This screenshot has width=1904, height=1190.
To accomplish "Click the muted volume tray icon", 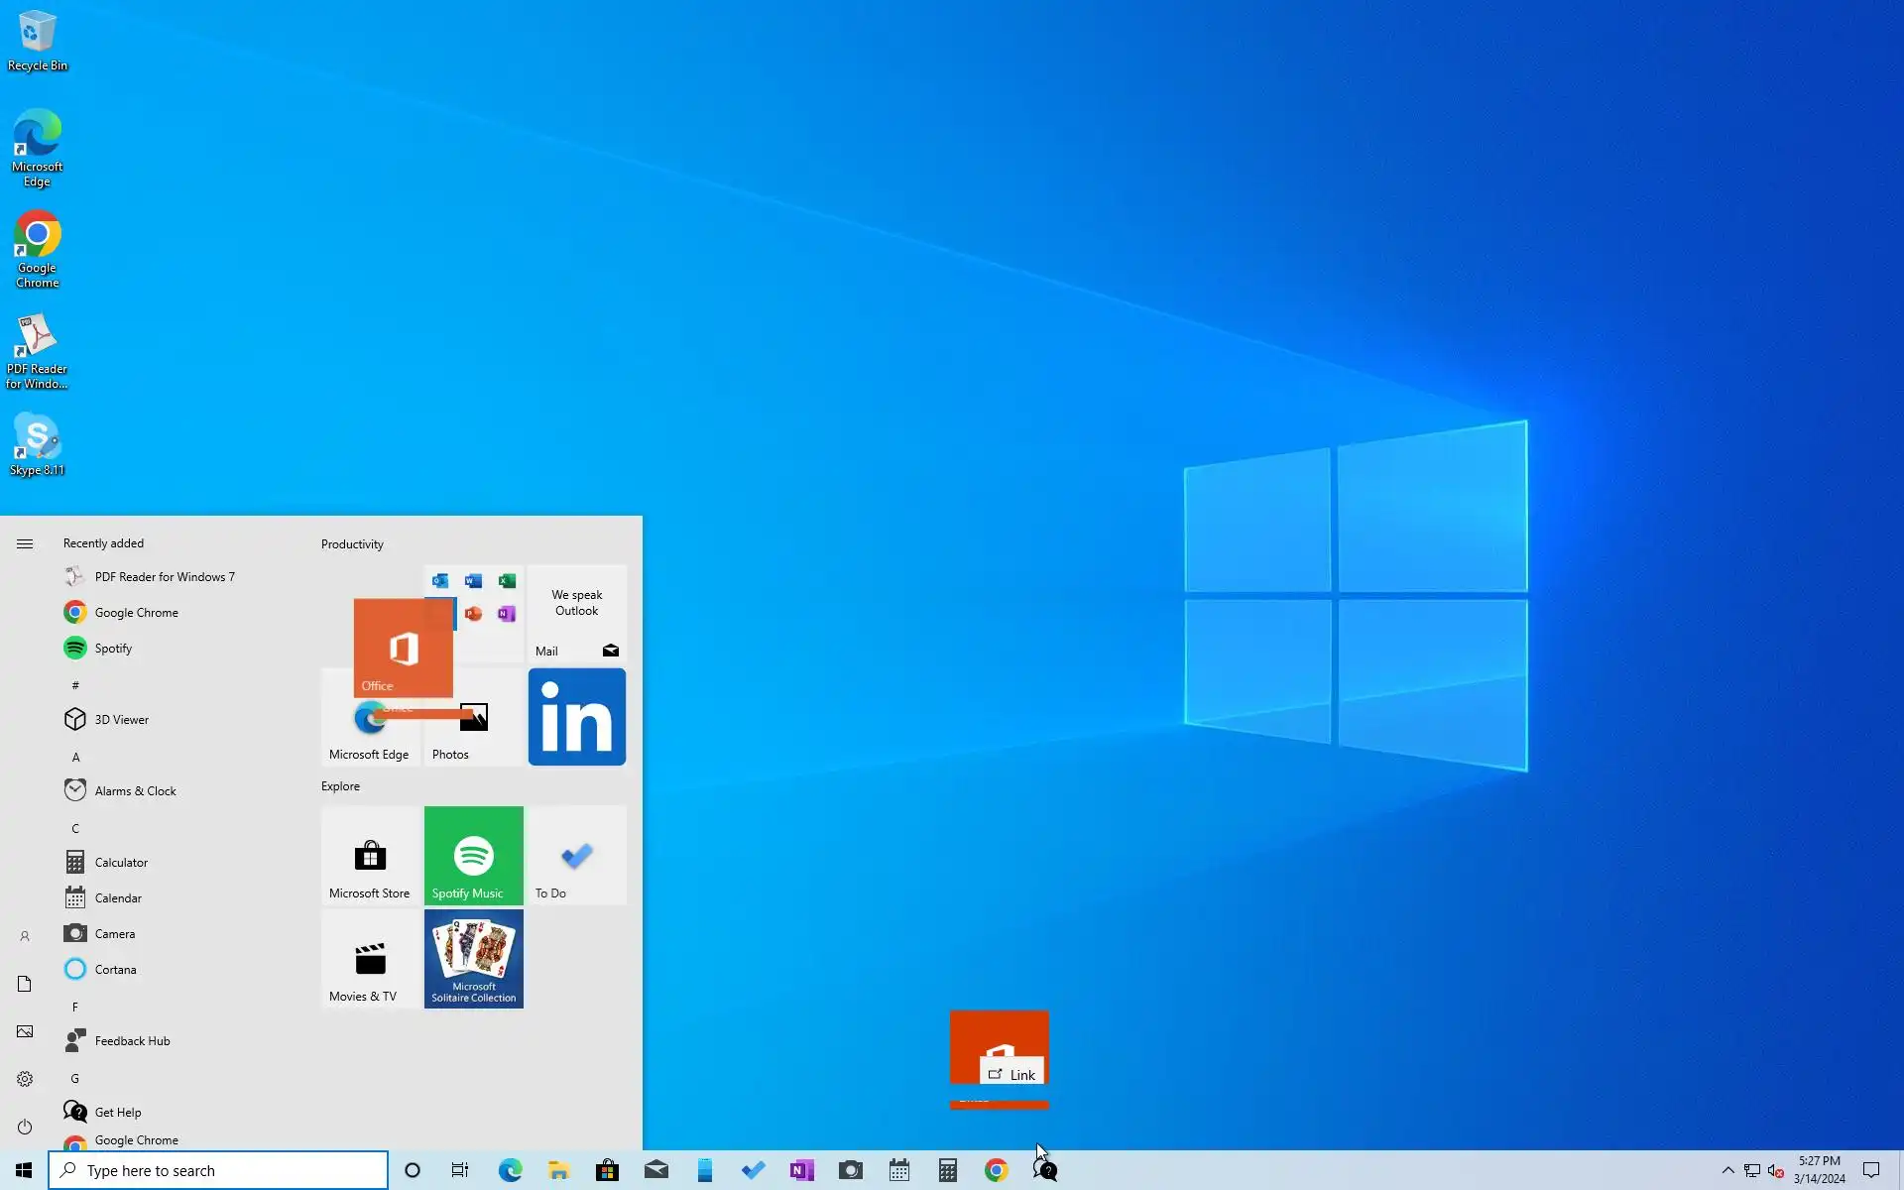I will [x=1775, y=1170].
